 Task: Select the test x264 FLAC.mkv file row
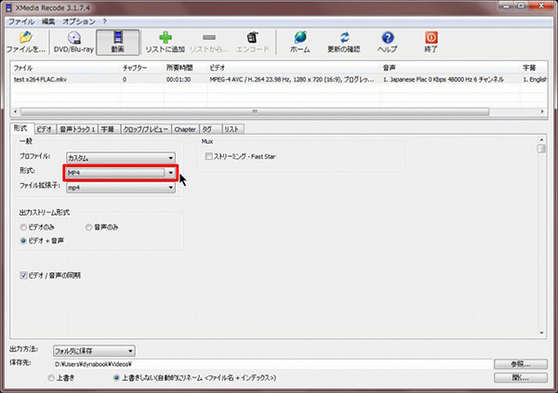tap(279, 79)
